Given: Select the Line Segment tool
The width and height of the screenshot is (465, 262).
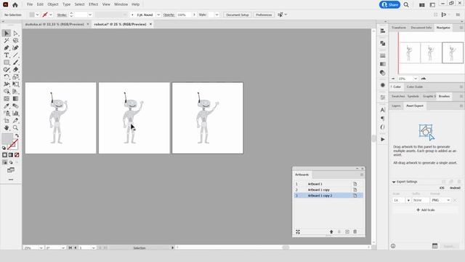Looking at the screenshot, I should [x=15, y=55].
